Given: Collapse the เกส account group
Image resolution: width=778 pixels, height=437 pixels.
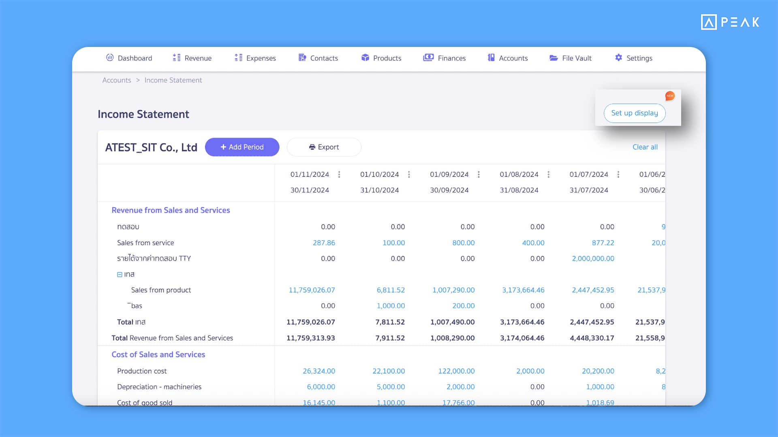Looking at the screenshot, I should point(120,274).
